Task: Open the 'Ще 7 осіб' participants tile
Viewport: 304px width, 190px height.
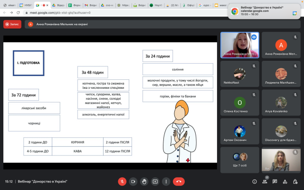Action: (240, 160)
